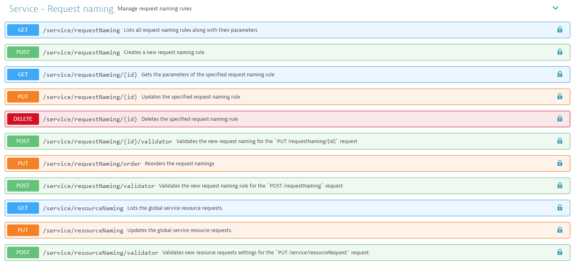Click 'Updates the specified request naming rule' text
The height and width of the screenshot is (267, 577).
tap(190, 97)
